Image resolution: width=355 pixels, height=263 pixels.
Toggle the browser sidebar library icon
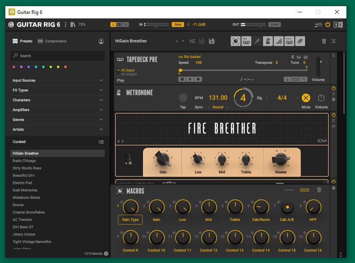(72, 25)
